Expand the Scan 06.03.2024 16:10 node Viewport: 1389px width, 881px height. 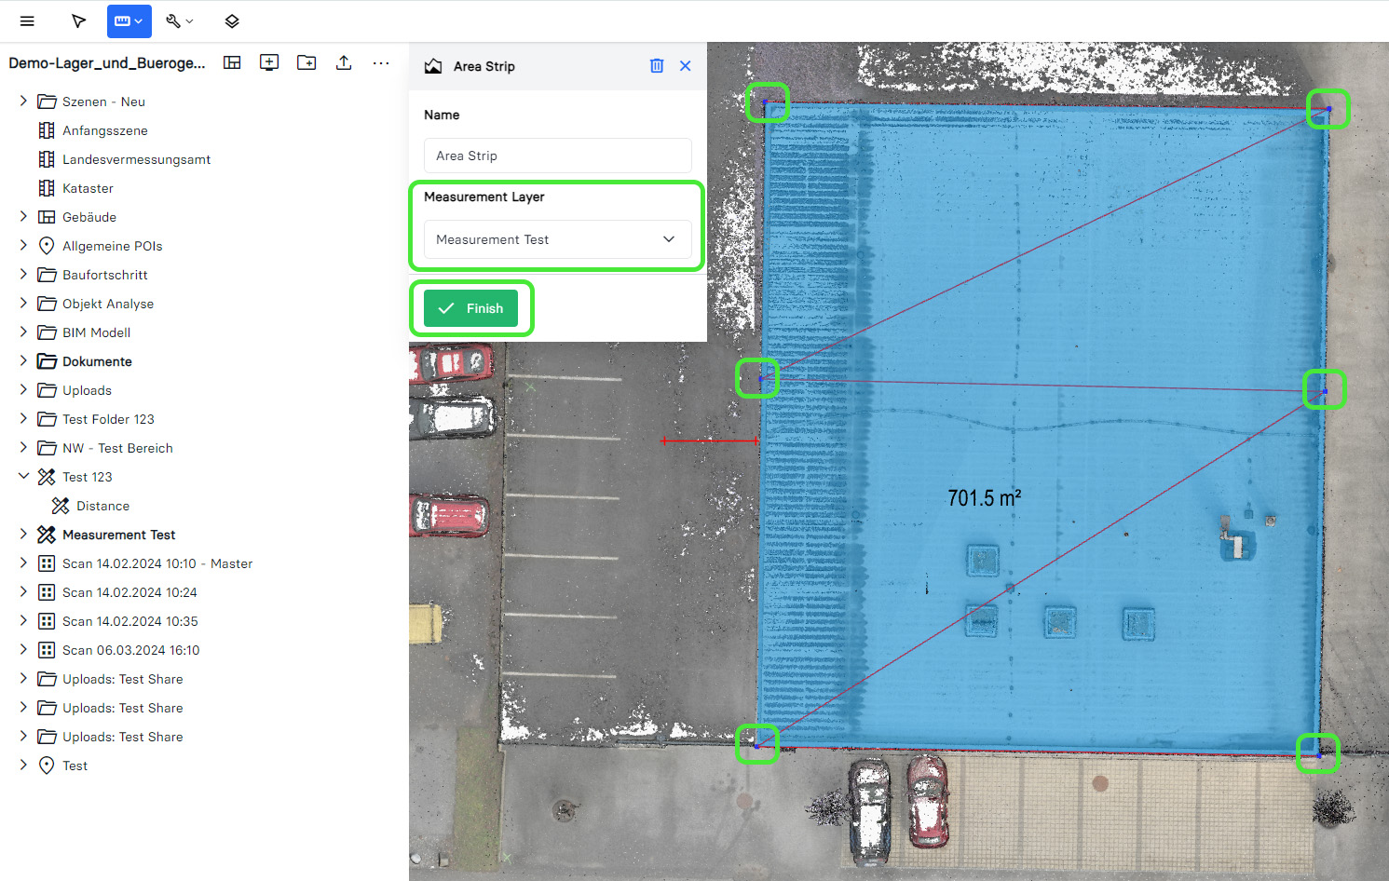pos(23,649)
